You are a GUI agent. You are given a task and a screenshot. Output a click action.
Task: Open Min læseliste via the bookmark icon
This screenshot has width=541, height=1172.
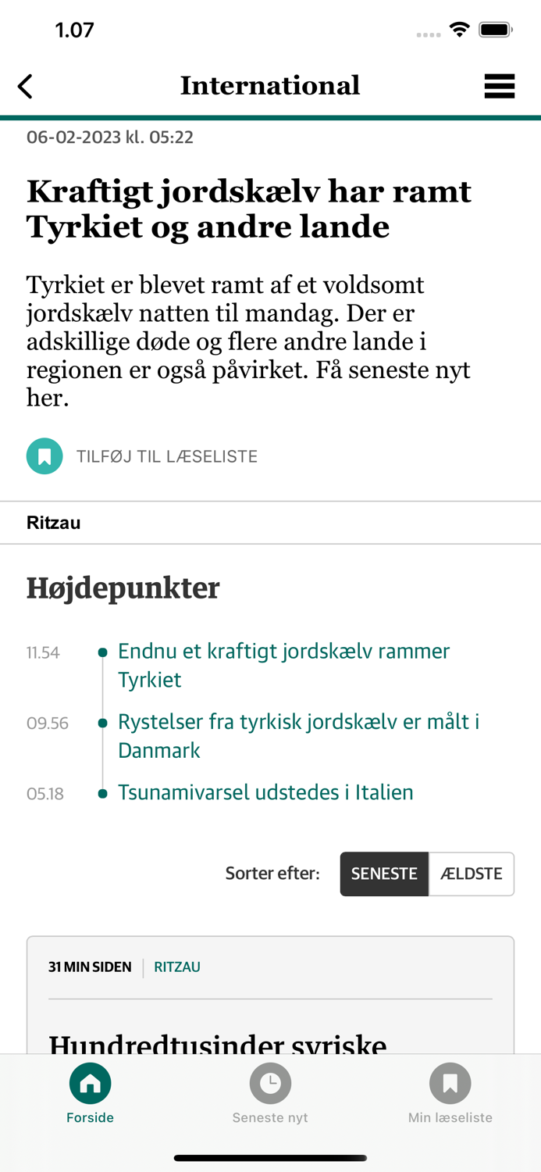[x=450, y=1084]
